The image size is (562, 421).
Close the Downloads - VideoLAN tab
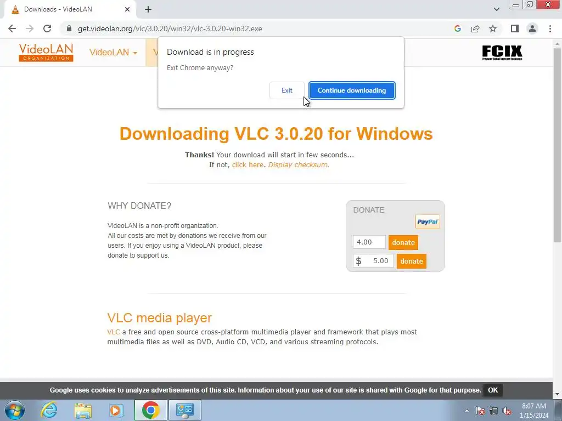pos(127,10)
